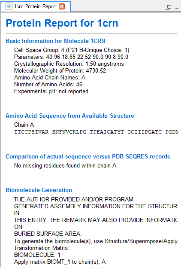Click the No missing residues message

pyautogui.click(x=65, y=166)
